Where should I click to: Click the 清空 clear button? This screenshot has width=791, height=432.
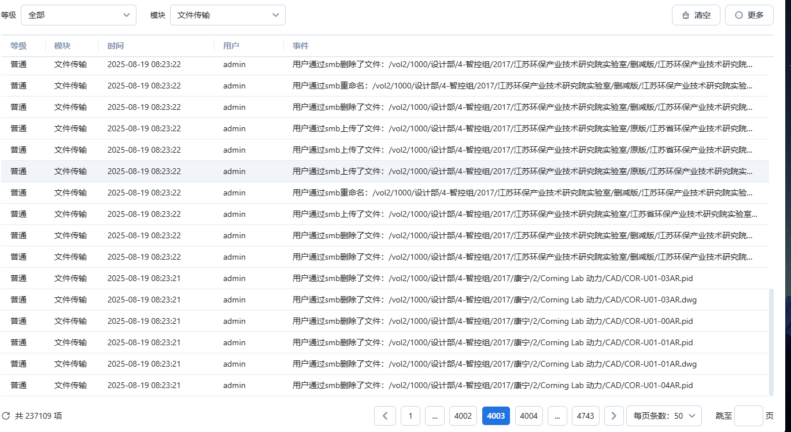[x=696, y=15]
